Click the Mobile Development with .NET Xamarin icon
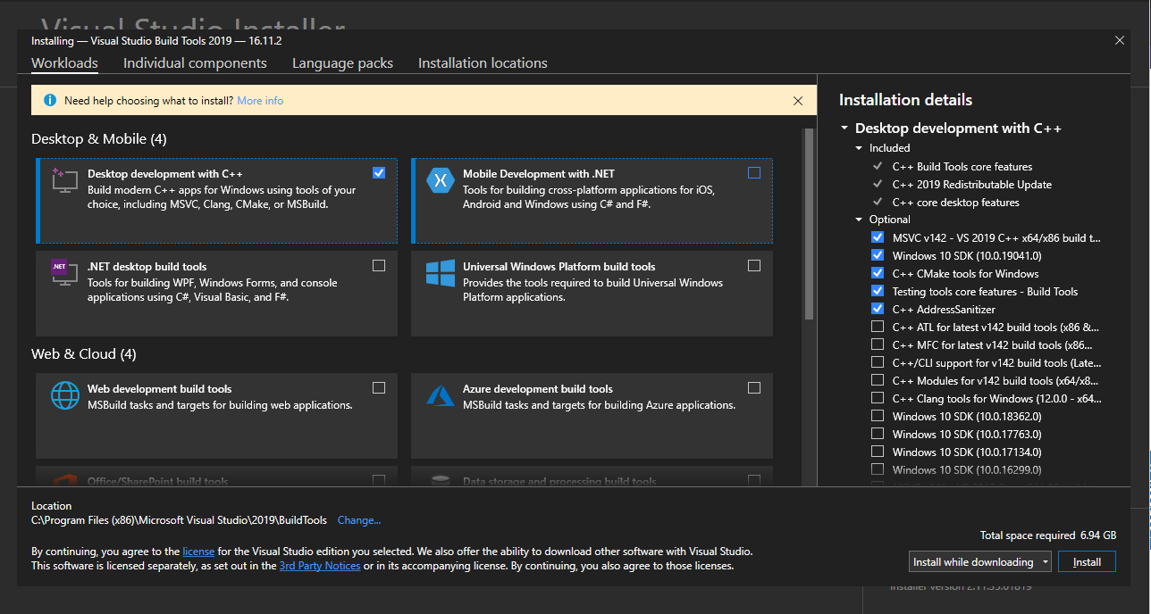This screenshot has width=1151, height=614. [441, 180]
